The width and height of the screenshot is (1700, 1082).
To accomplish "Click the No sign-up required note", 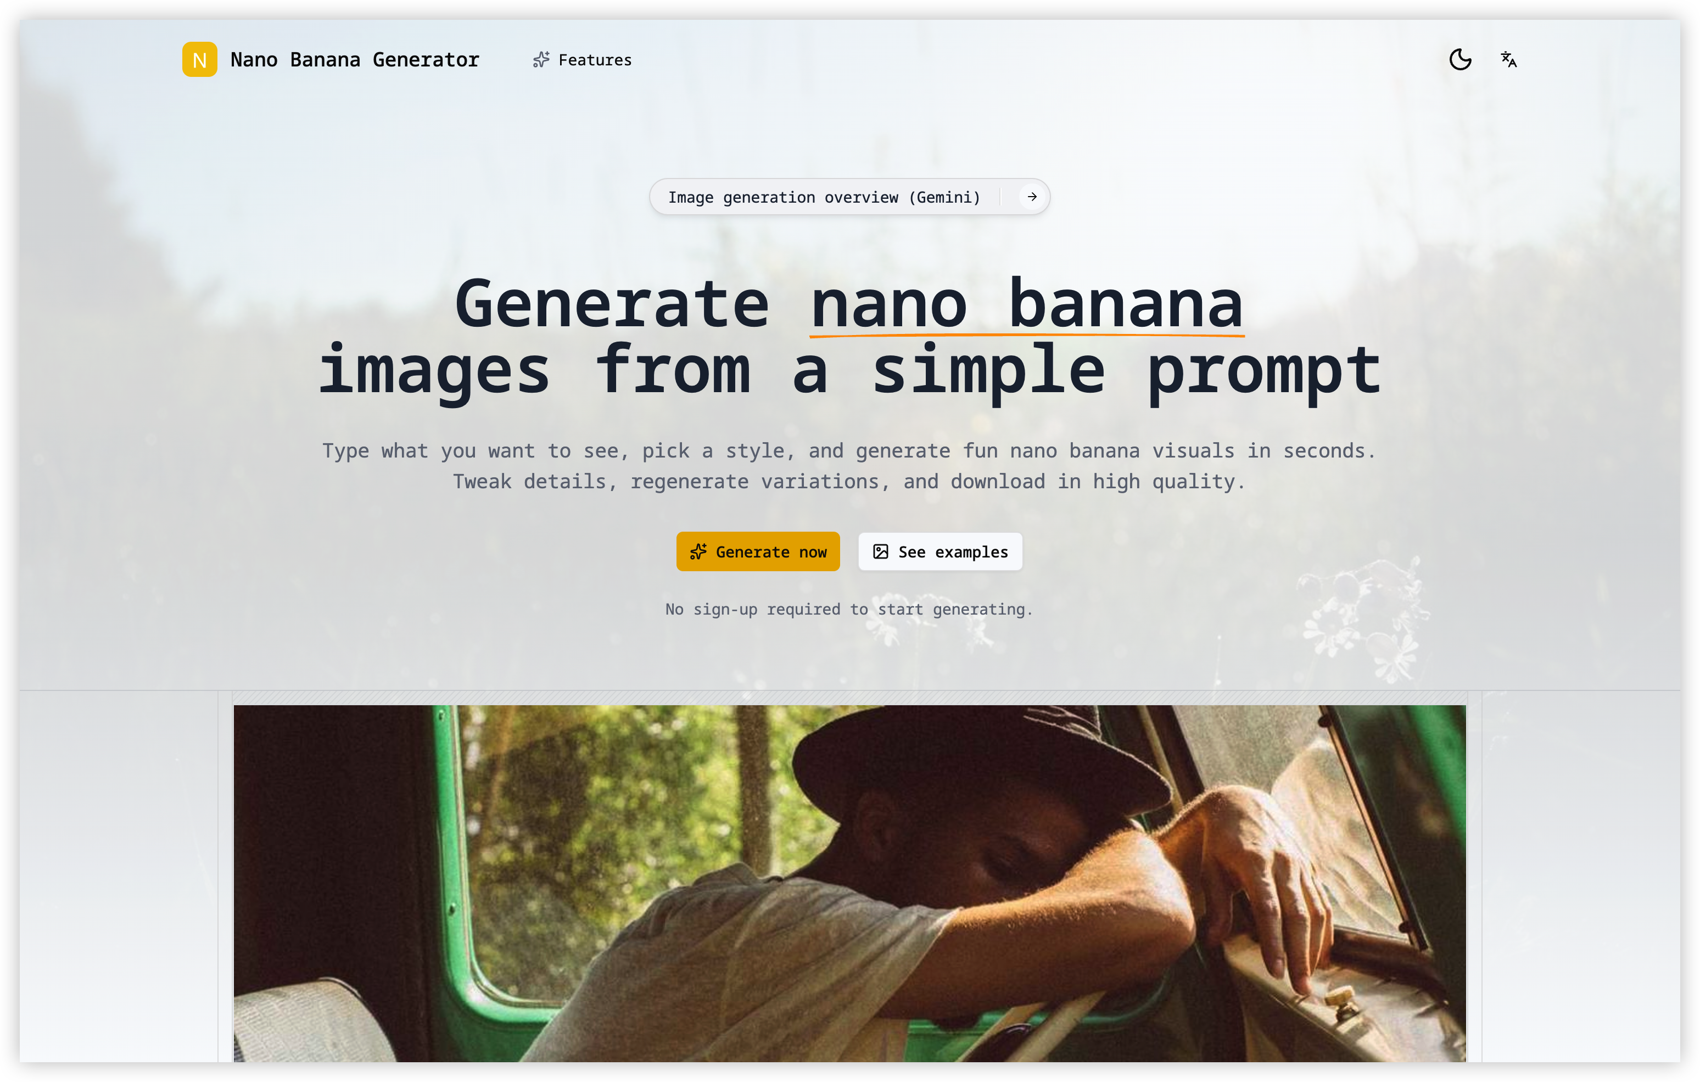I will 849,609.
